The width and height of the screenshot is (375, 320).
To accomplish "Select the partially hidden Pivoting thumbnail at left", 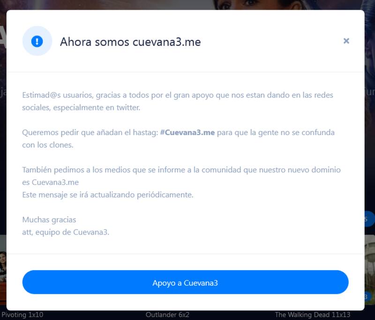I will [x=3, y=270].
